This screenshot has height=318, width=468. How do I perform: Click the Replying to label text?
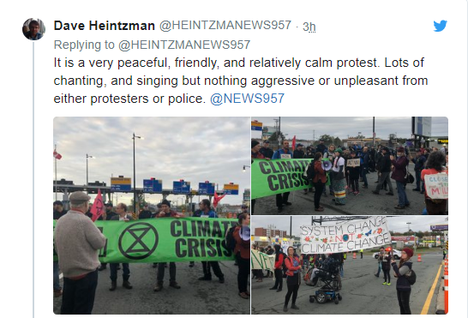coord(84,45)
